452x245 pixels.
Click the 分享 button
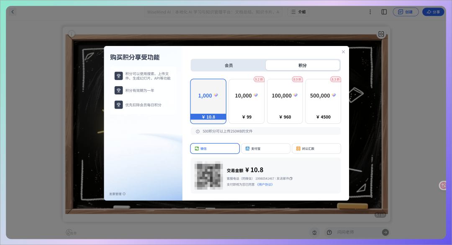(x=433, y=12)
